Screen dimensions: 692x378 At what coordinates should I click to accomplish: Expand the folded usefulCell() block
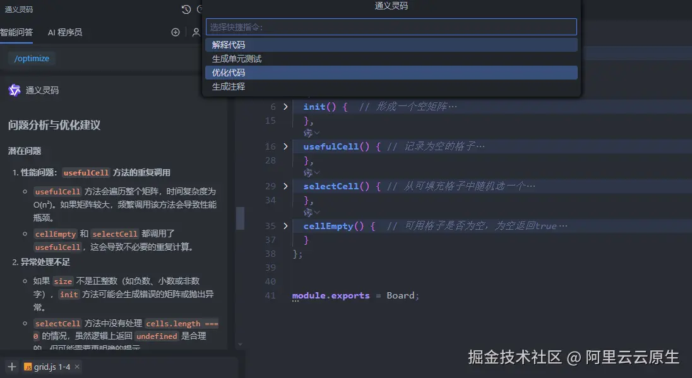pyautogui.click(x=285, y=146)
